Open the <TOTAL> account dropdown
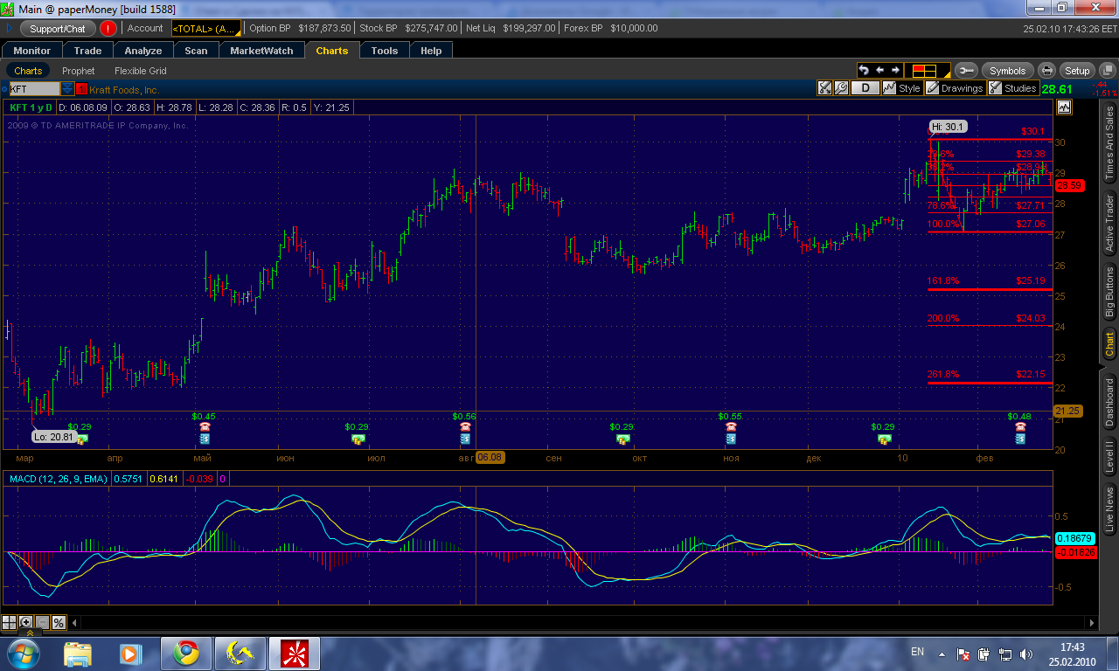Image resolution: width=1119 pixels, height=671 pixels. (x=206, y=28)
